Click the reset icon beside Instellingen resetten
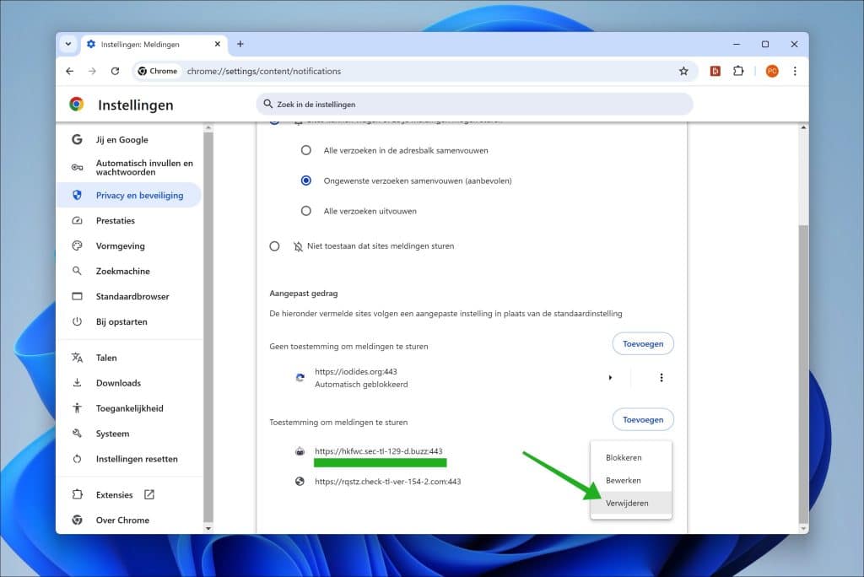 (x=77, y=459)
